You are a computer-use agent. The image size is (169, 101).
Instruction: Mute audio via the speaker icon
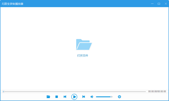click(92, 97)
